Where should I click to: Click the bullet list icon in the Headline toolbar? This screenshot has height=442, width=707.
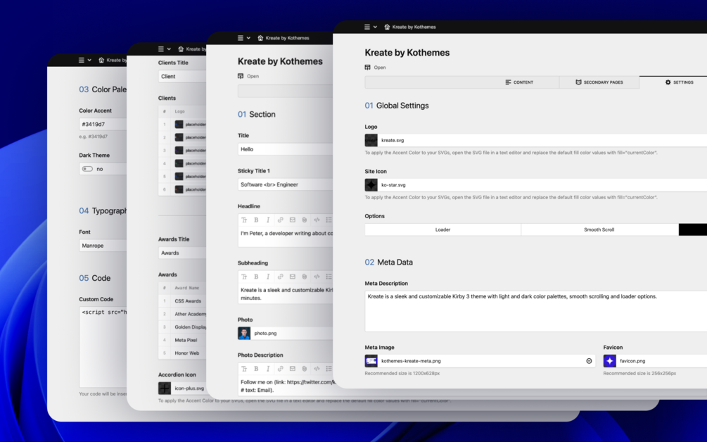click(329, 220)
